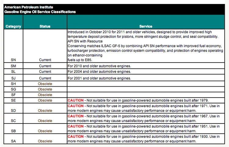The image size is (229, 147).
Task: Click the CAUTION word in SA row
Action: pyautogui.click(x=75, y=137)
